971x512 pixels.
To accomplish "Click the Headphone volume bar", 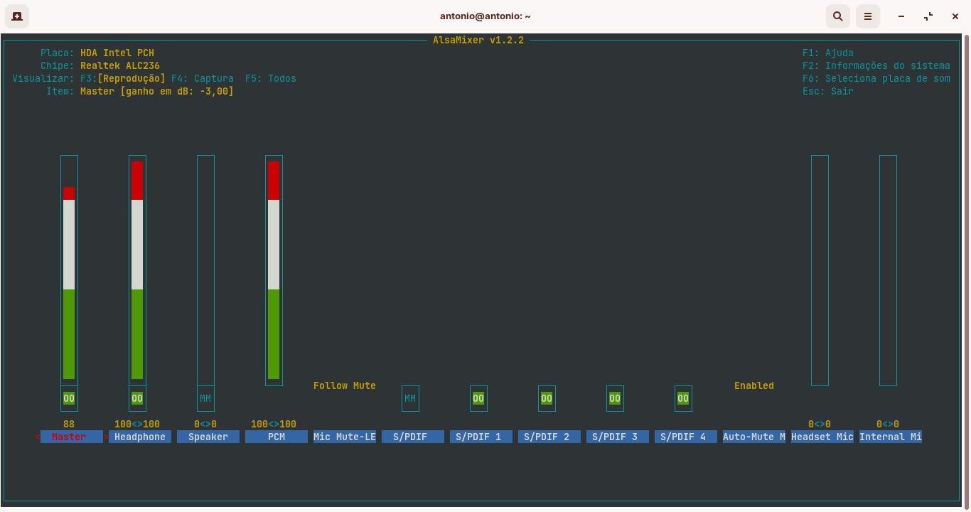I will pyautogui.click(x=137, y=270).
